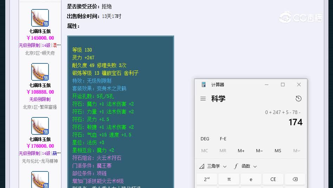The width and height of the screenshot is (333, 188).
Task: Expand the 三角学 trigonometry dropdown
Action: (x=213, y=166)
